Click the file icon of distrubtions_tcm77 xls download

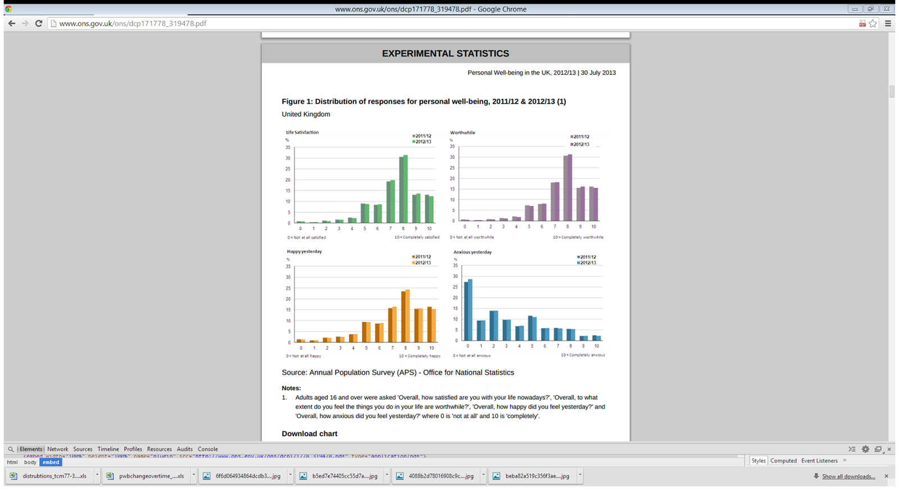coord(13,476)
